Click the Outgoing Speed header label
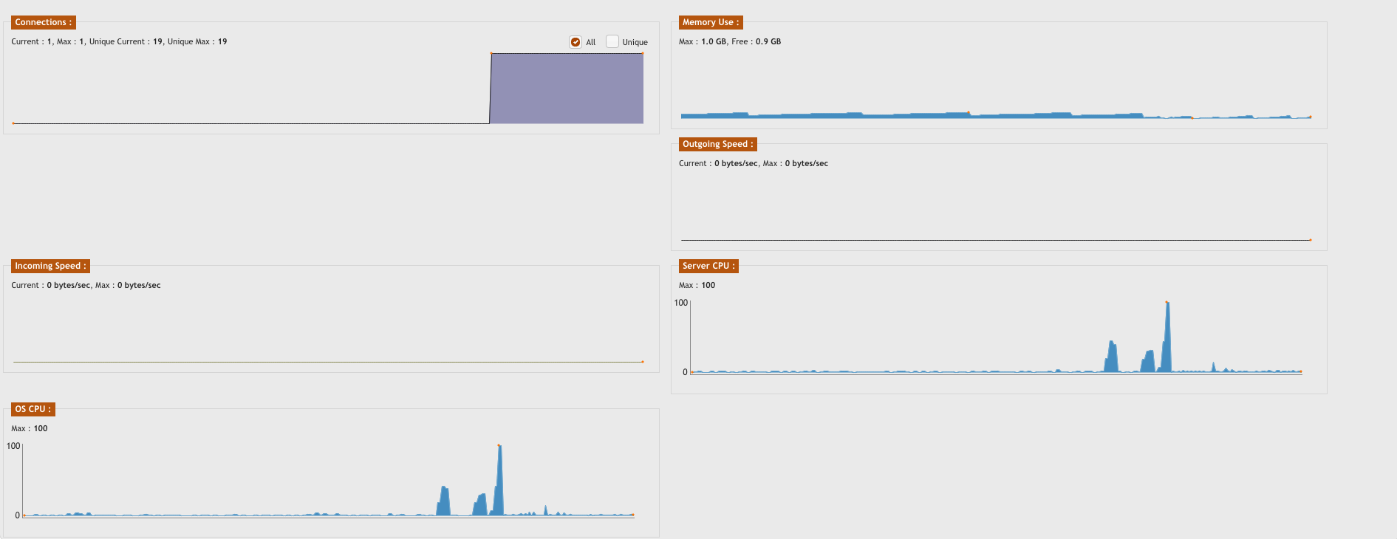Viewport: 1397px width, 539px height. [717, 144]
